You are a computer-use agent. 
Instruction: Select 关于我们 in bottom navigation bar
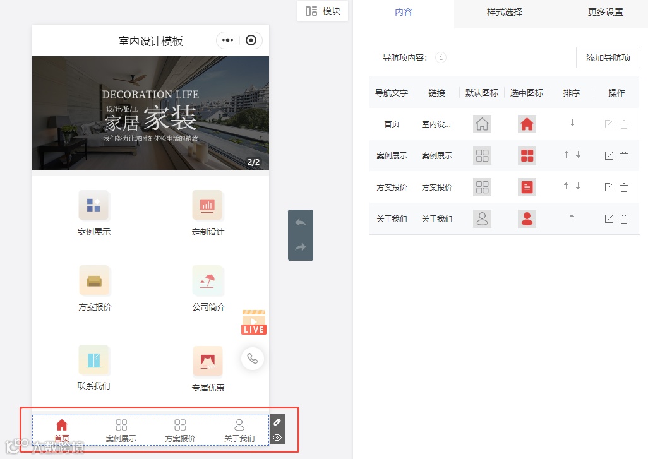point(239,430)
